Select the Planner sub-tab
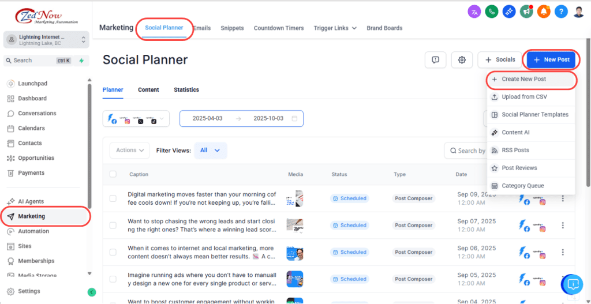The width and height of the screenshot is (591, 304). 113,89
